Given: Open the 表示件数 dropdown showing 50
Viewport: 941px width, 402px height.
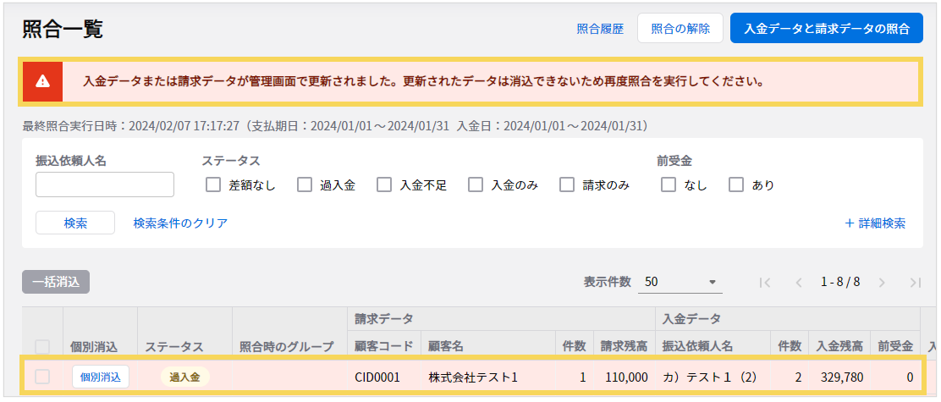Looking at the screenshot, I should click(x=680, y=282).
